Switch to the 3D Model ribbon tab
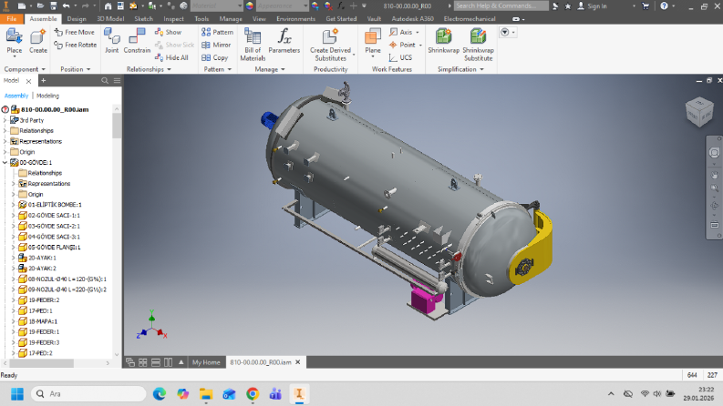The width and height of the screenshot is (723, 406). pos(110,19)
